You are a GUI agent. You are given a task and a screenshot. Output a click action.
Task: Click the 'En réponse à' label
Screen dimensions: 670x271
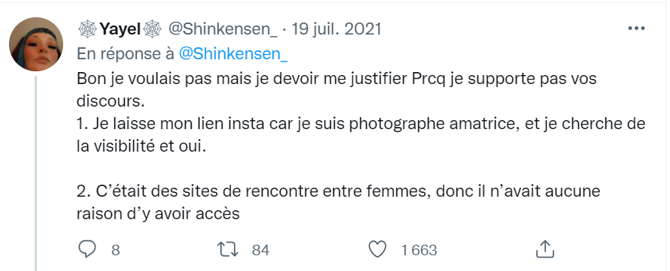(126, 54)
